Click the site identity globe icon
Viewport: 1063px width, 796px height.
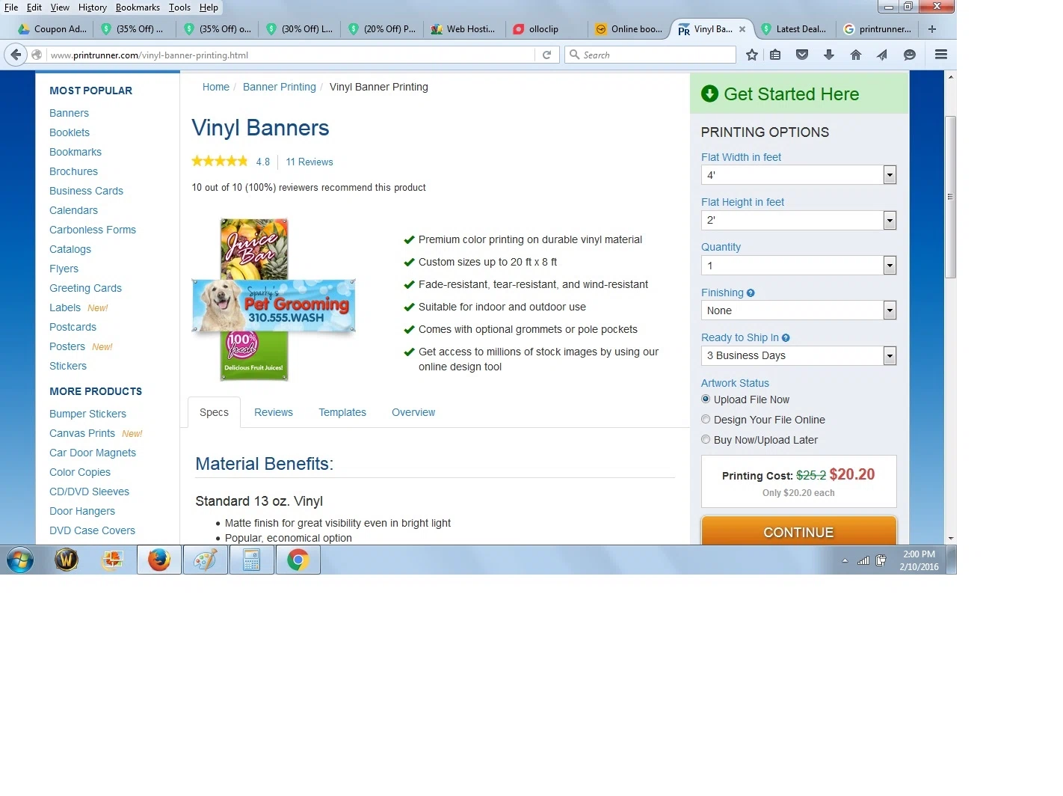(37, 55)
